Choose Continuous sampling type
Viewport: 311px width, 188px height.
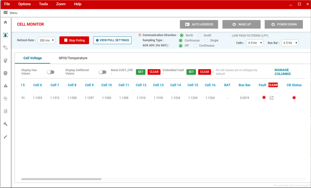pyautogui.click(x=180, y=40)
